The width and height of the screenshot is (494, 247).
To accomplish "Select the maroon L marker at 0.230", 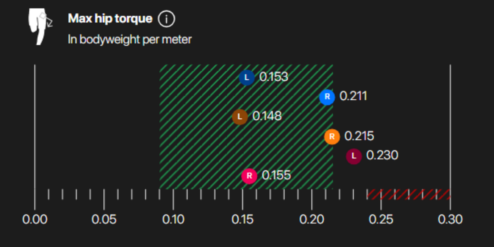I will (x=354, y=156).
